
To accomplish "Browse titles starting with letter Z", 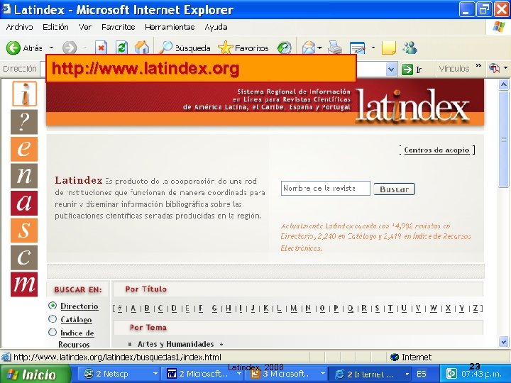I will 475,308.
